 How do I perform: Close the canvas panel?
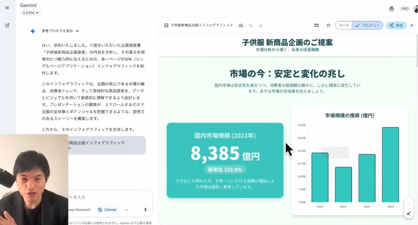pyautogui.click(x=412, y=25)
